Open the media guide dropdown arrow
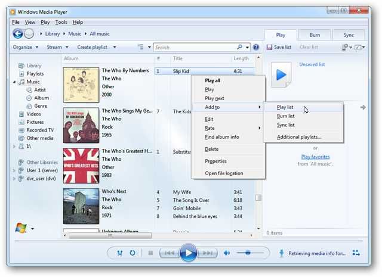This screenshot has width=382, height=277. (32, 229)
